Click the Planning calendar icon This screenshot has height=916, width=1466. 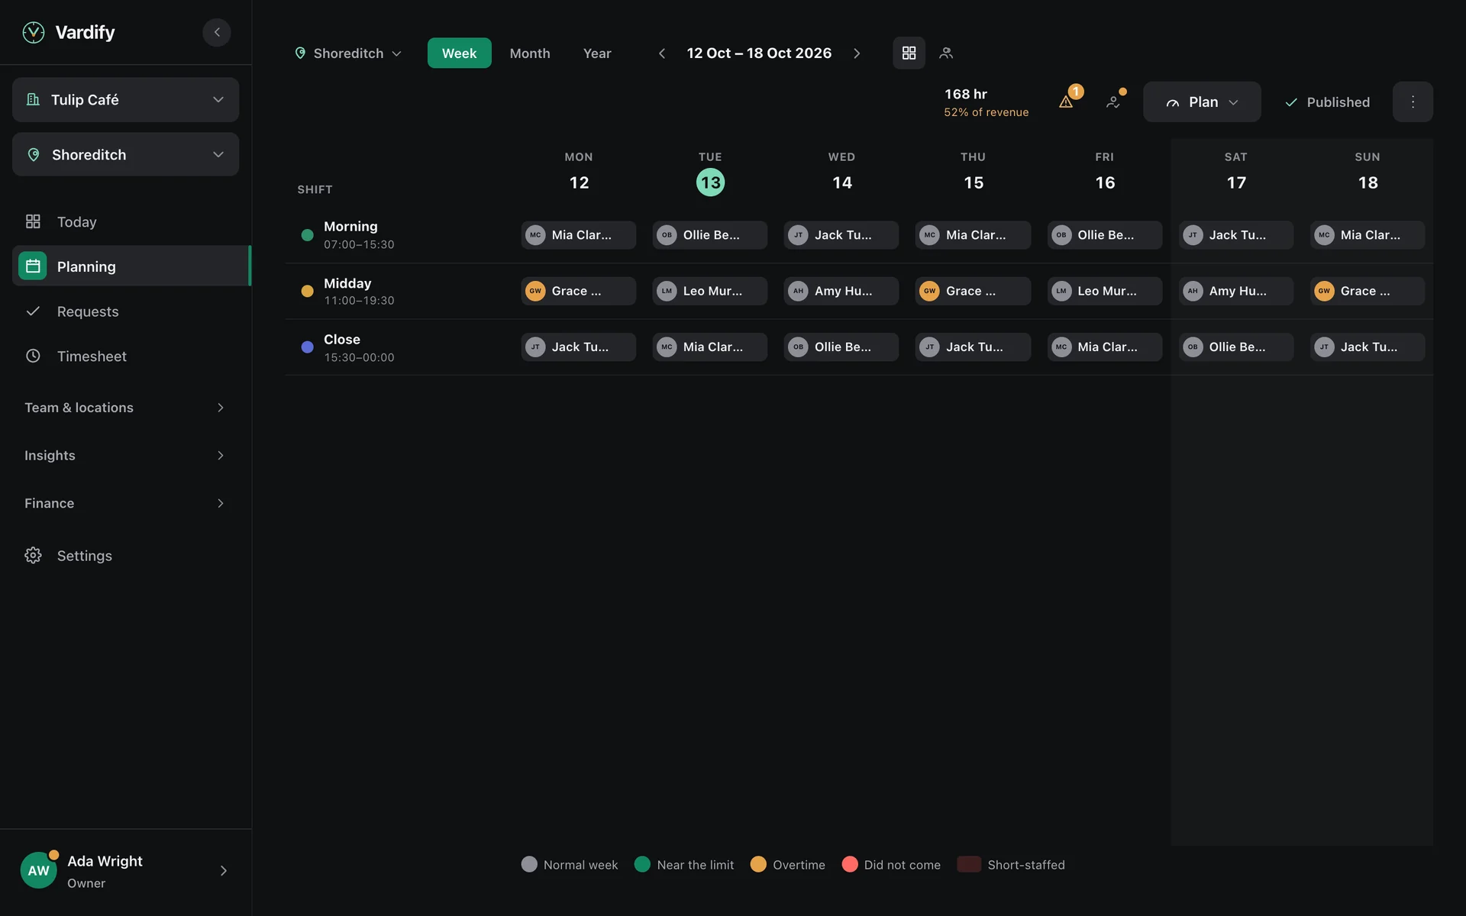click(x=33, y=266)
